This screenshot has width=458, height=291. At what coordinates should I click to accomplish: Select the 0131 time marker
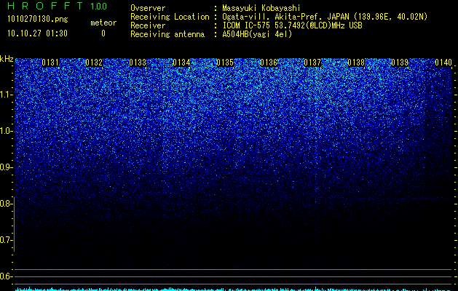point(50,63)
